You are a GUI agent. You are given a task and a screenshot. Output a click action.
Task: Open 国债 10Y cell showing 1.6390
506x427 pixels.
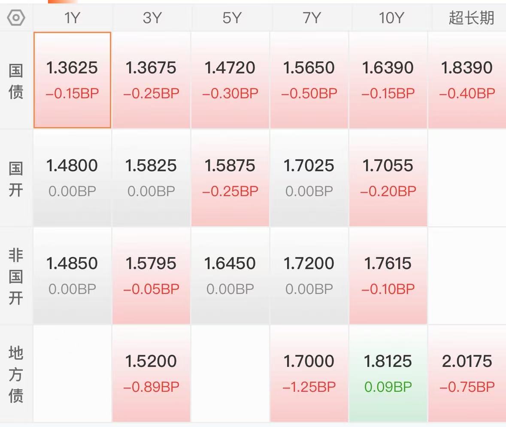tap(388, 80)
